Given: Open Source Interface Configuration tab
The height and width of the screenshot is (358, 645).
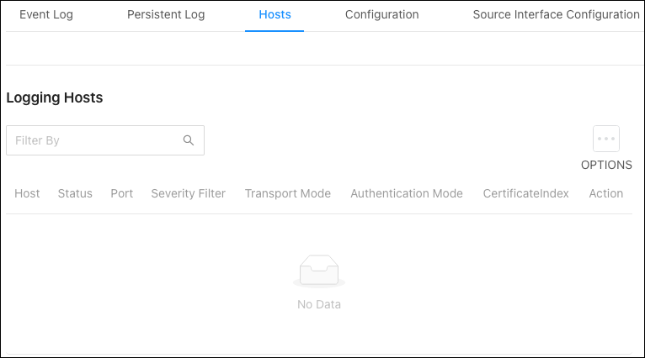Looking at the screenshot, I should 556,15.
